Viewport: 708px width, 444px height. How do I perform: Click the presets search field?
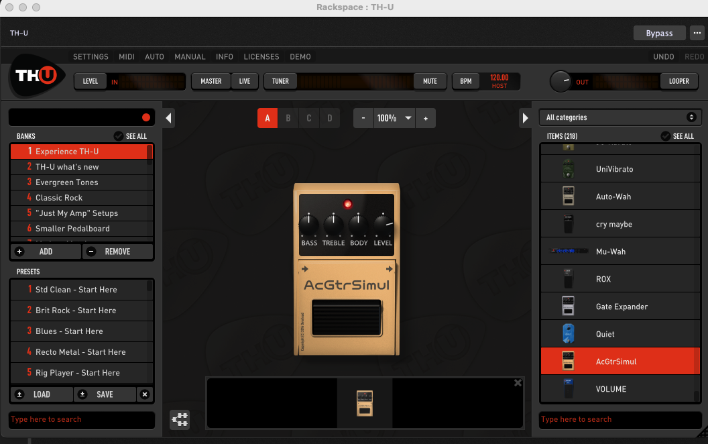(82, 420)
